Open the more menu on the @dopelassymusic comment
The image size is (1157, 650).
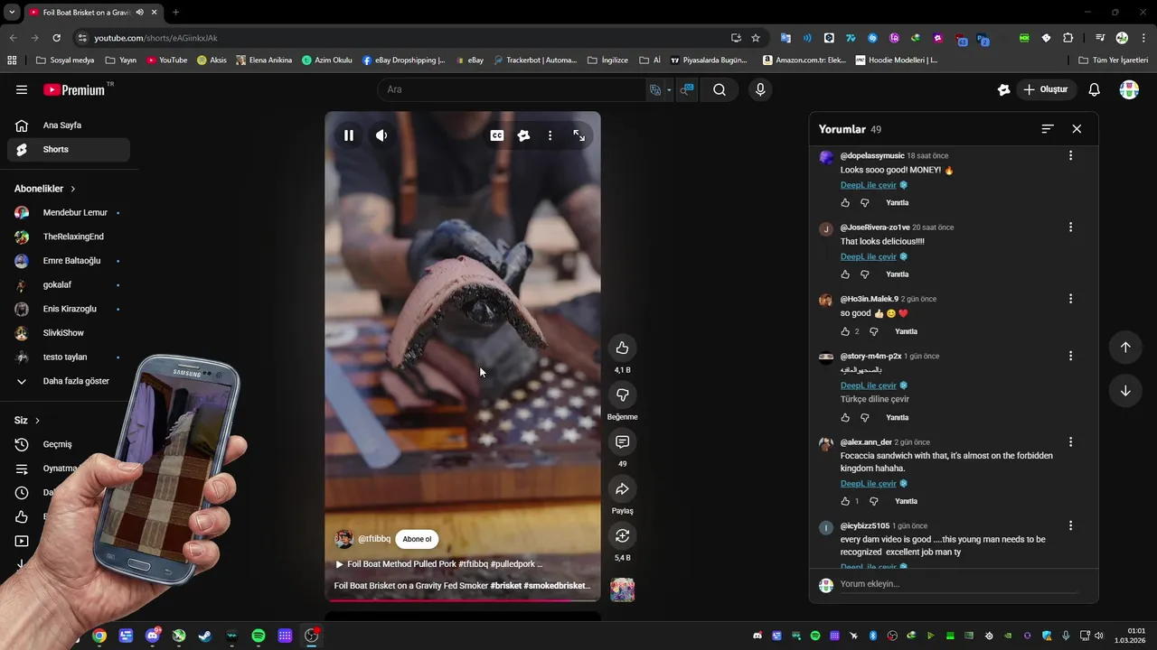[1070, 156]
